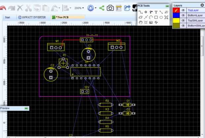The image size is (205, 138).
Task: Click the blue BottomLayer color swatch
Action: (x=176, y=15)
